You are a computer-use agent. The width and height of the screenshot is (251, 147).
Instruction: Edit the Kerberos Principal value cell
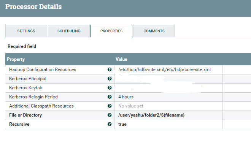pos(168,79)
